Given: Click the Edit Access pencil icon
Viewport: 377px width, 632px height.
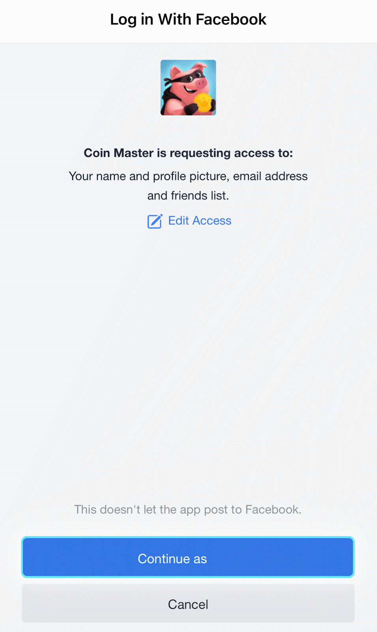Looking at the screenshot, I should click(x=155, y=221).
